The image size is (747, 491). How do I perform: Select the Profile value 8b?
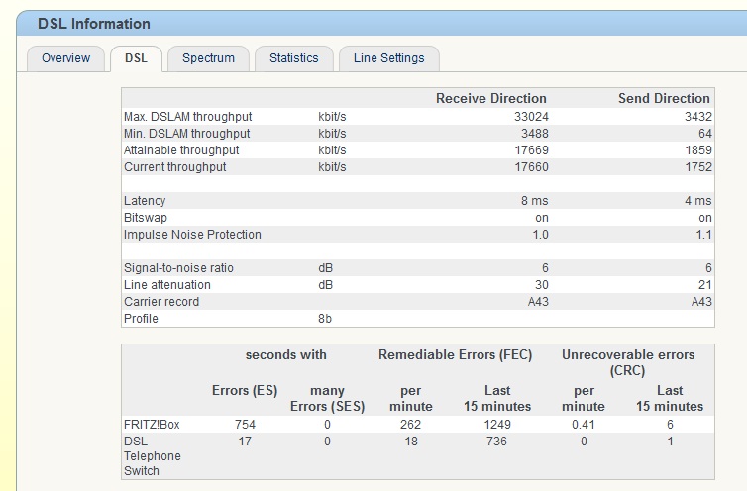pos(325,319)
